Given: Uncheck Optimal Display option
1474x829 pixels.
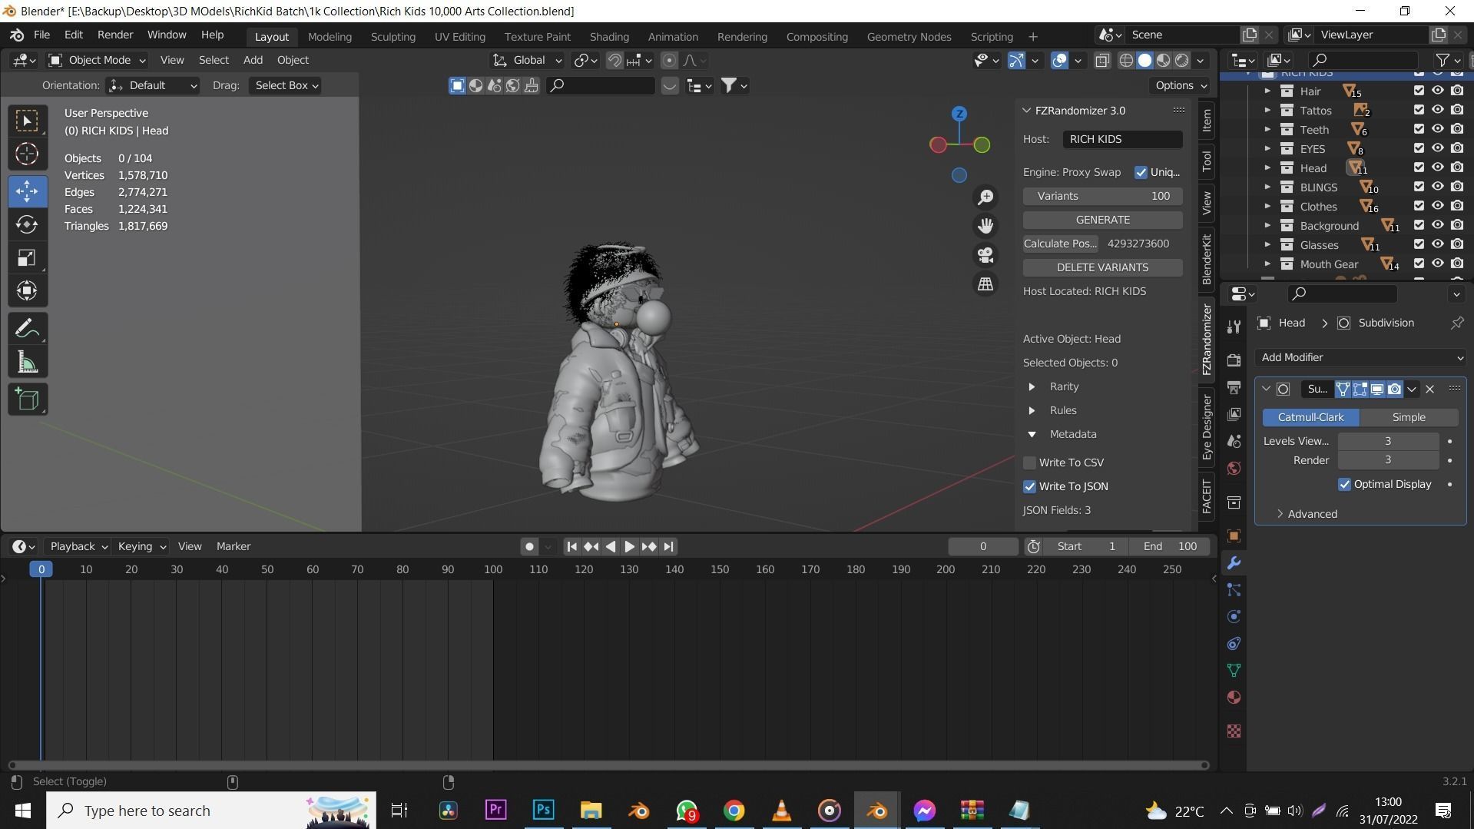Looking at the screenshot, I should coord(1344,484).
